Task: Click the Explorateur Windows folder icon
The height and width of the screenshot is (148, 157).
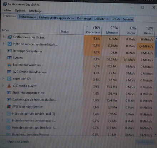Action: (9, 65)
